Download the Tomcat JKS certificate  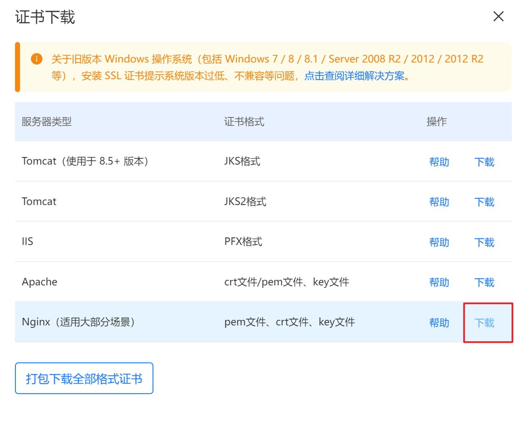click(484, 162)
